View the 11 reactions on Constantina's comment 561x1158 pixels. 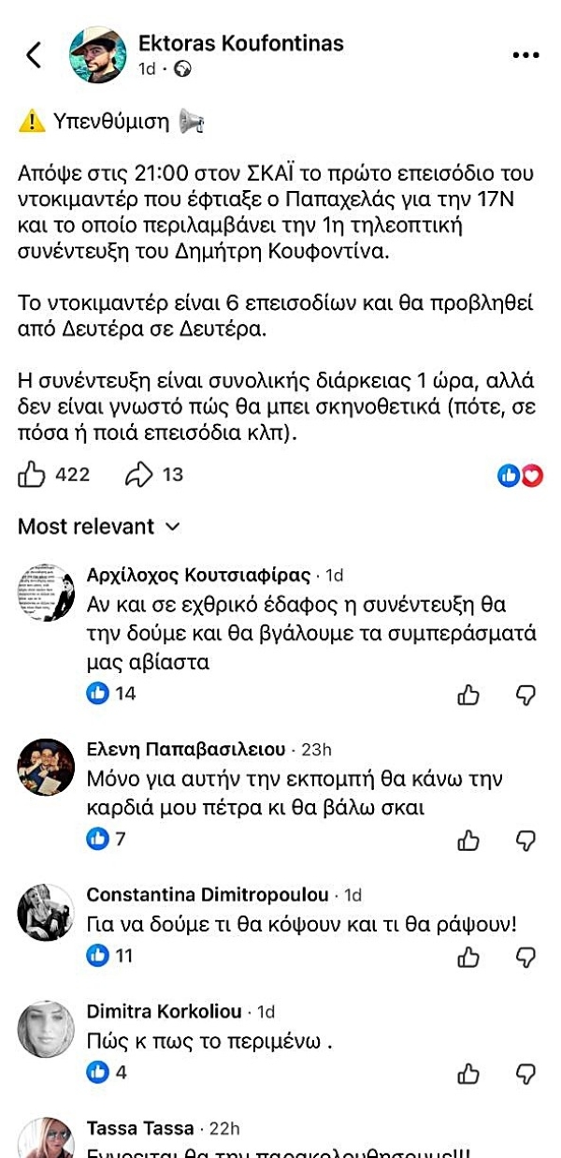coord(109,956)
